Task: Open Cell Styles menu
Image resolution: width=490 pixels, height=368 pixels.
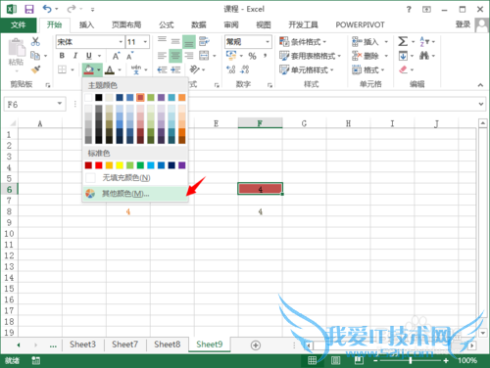Action: point(307,69)
